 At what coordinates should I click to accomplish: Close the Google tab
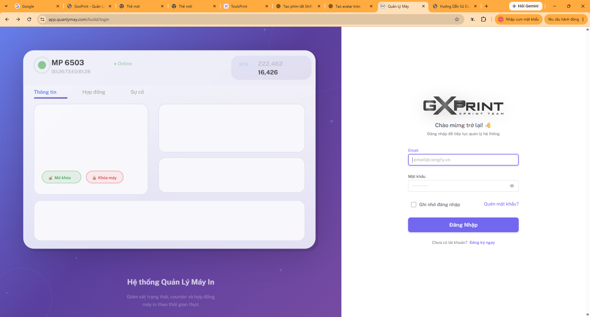coord(58,6)
